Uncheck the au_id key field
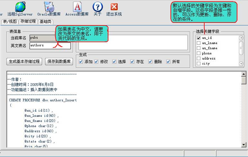Viewport: 248px width, 157px height. click(x=199, y=38)
